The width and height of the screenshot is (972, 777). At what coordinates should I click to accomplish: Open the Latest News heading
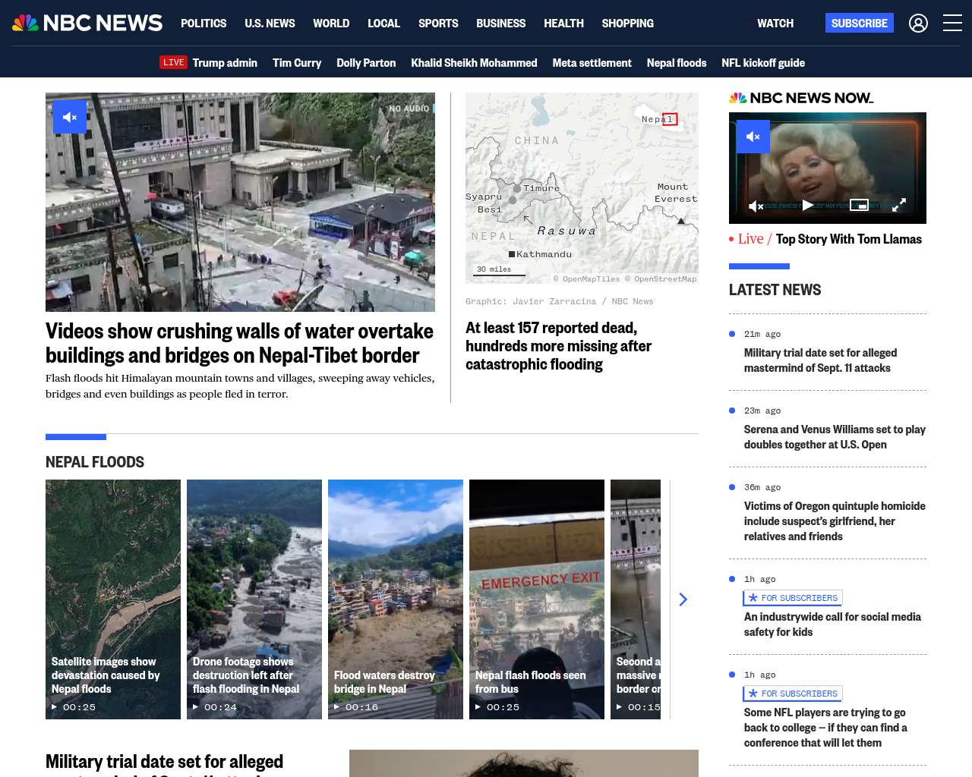pos(775,290)
